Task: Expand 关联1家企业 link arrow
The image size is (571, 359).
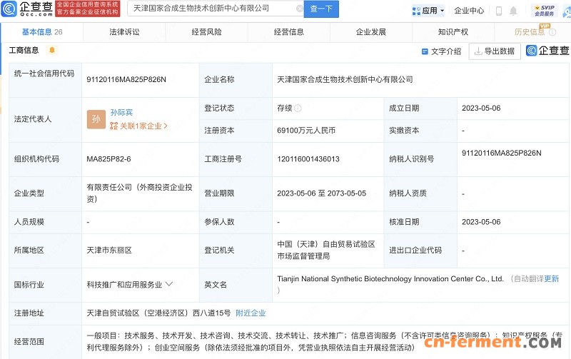Action: tap(166, 126)
